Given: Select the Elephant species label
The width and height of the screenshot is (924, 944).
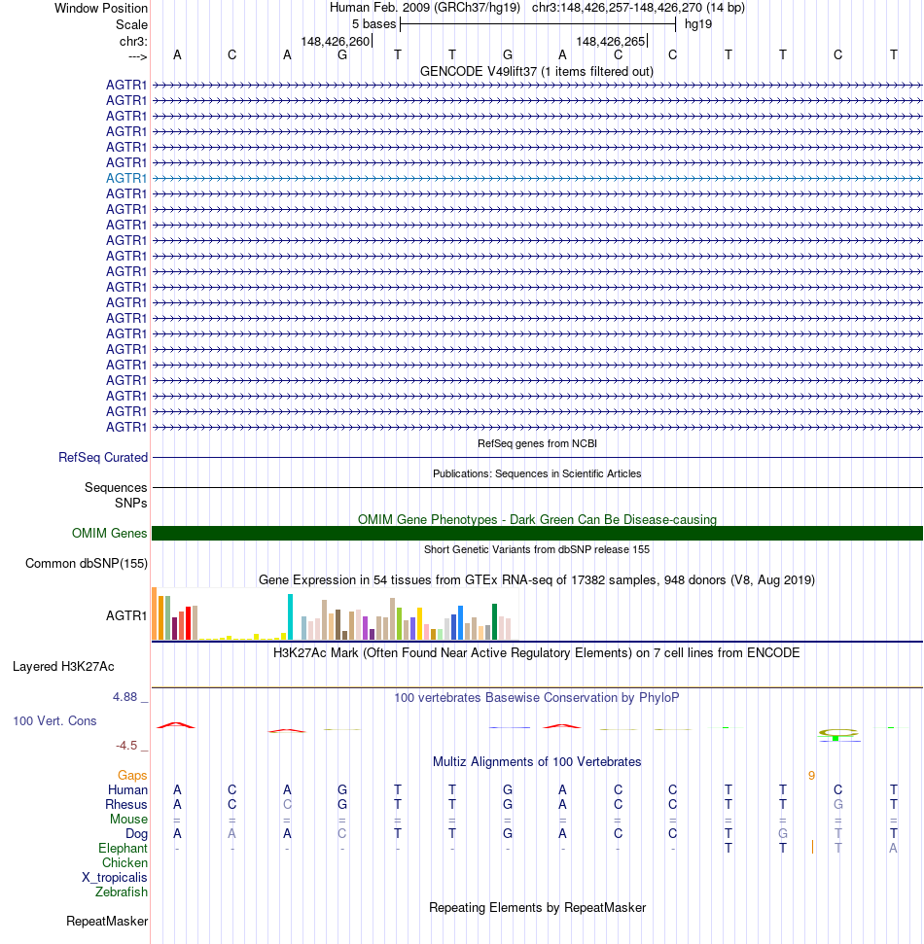Looking at the screenshot, I should pos(123,849).
